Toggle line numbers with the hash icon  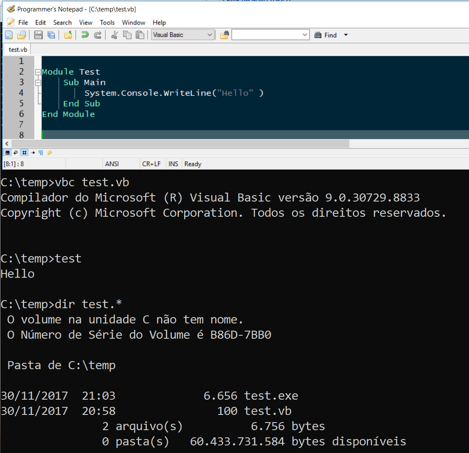(x=24, y=153)
